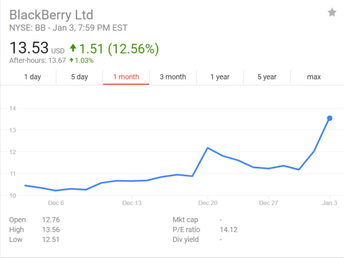This screenshot has width=344, height=258.
Task: Click the Dec 13 axis label
Action: [x=132, y=203]
